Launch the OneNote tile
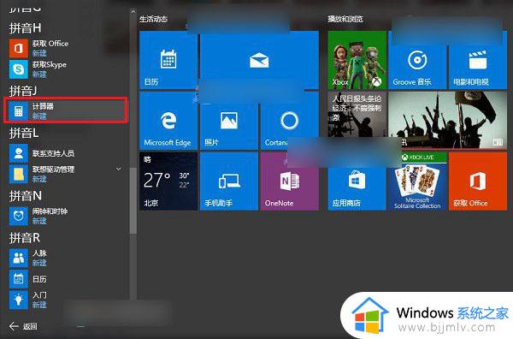Screen dimensions: 513x339 click(x=290, y=181)
